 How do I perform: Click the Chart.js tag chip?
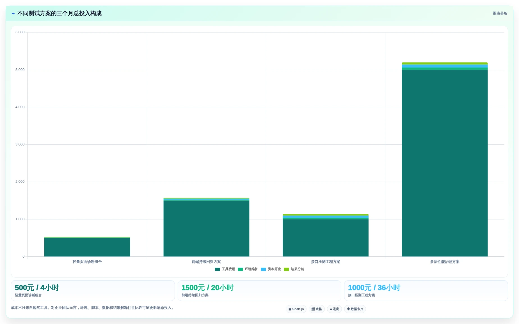click(x=296, y=309)
